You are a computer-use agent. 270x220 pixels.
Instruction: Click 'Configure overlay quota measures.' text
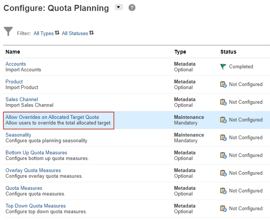tap(44, 176)
